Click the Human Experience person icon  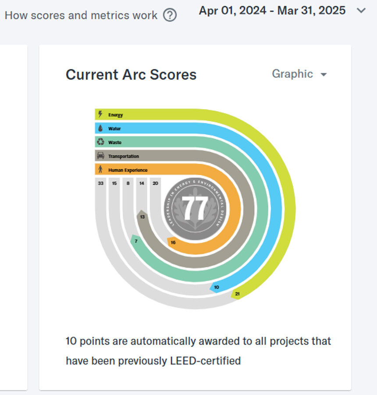[x=100, y=169]
